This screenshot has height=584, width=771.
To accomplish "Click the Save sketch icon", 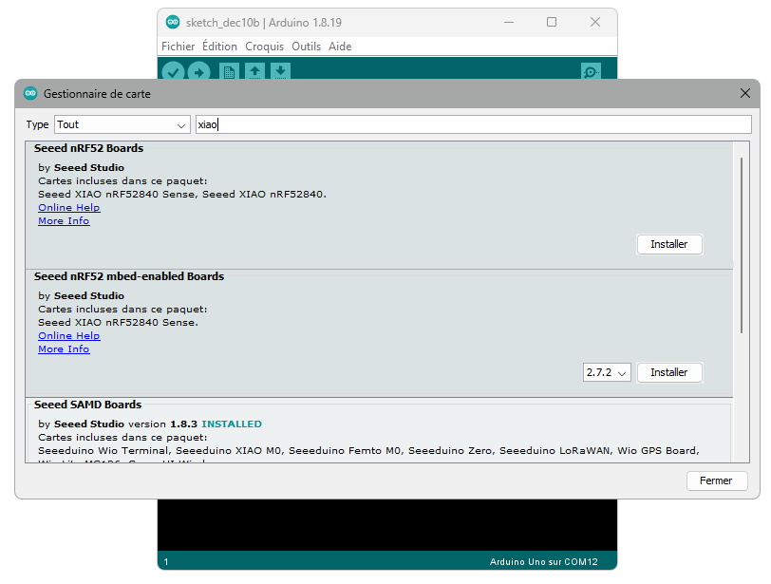I will click(x=280, y=72).
